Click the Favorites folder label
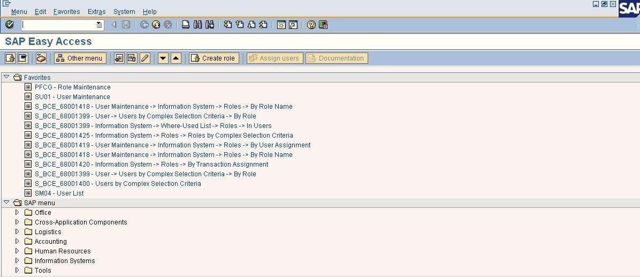The width and height of the screenshot is (640, 277). (x=37, y=77)
